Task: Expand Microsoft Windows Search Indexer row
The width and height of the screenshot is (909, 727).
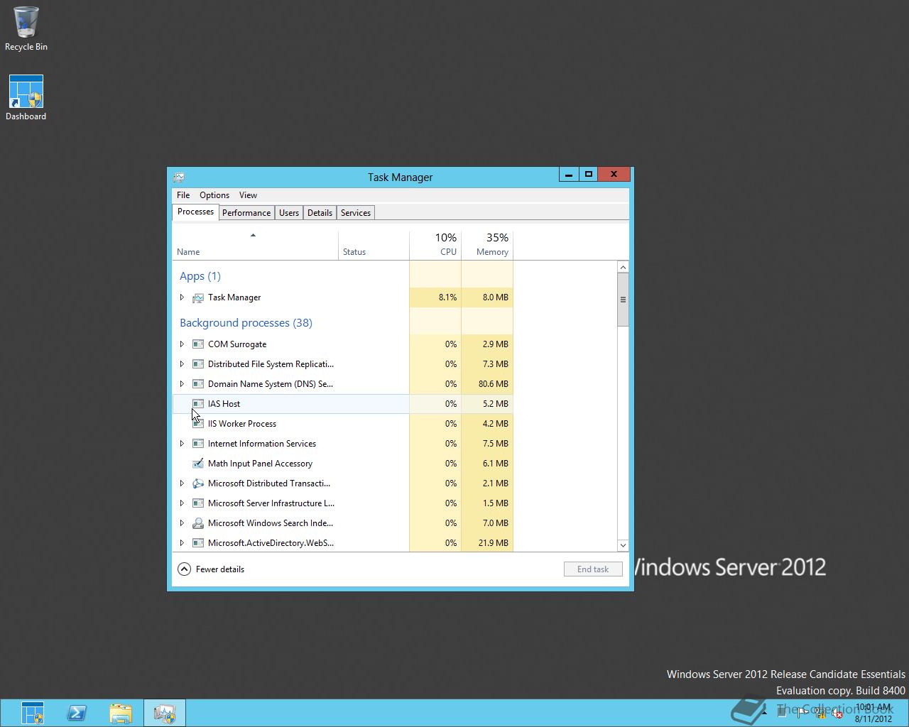Action: [x=182, y=523]
